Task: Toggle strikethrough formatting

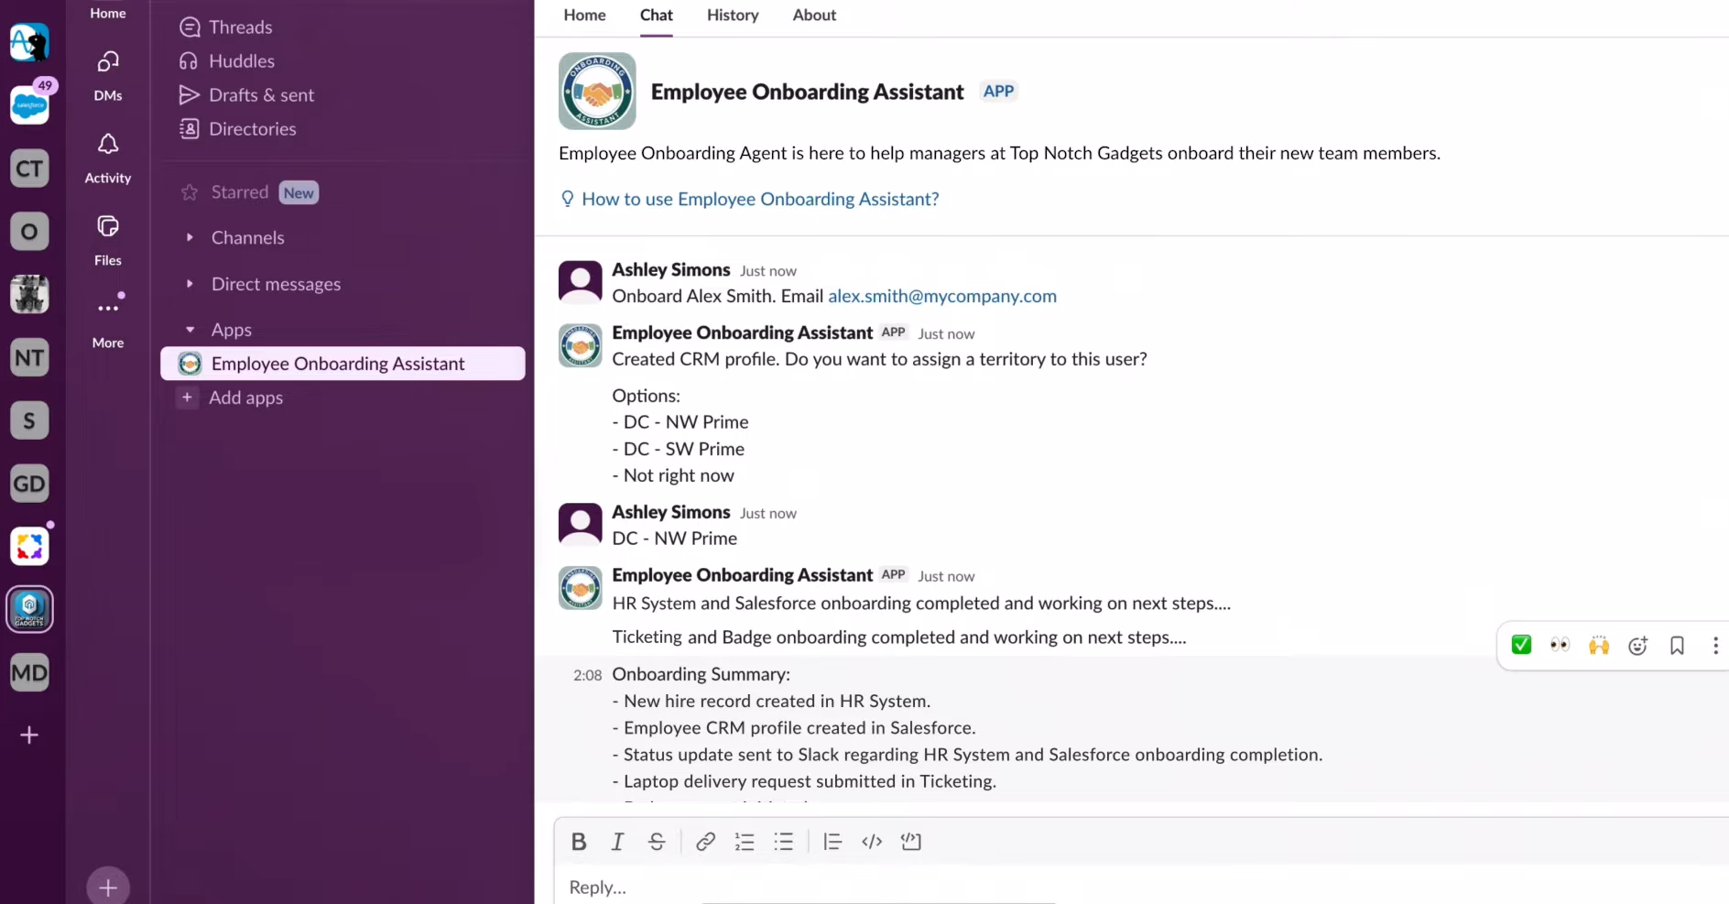Action: pos(657,842)
